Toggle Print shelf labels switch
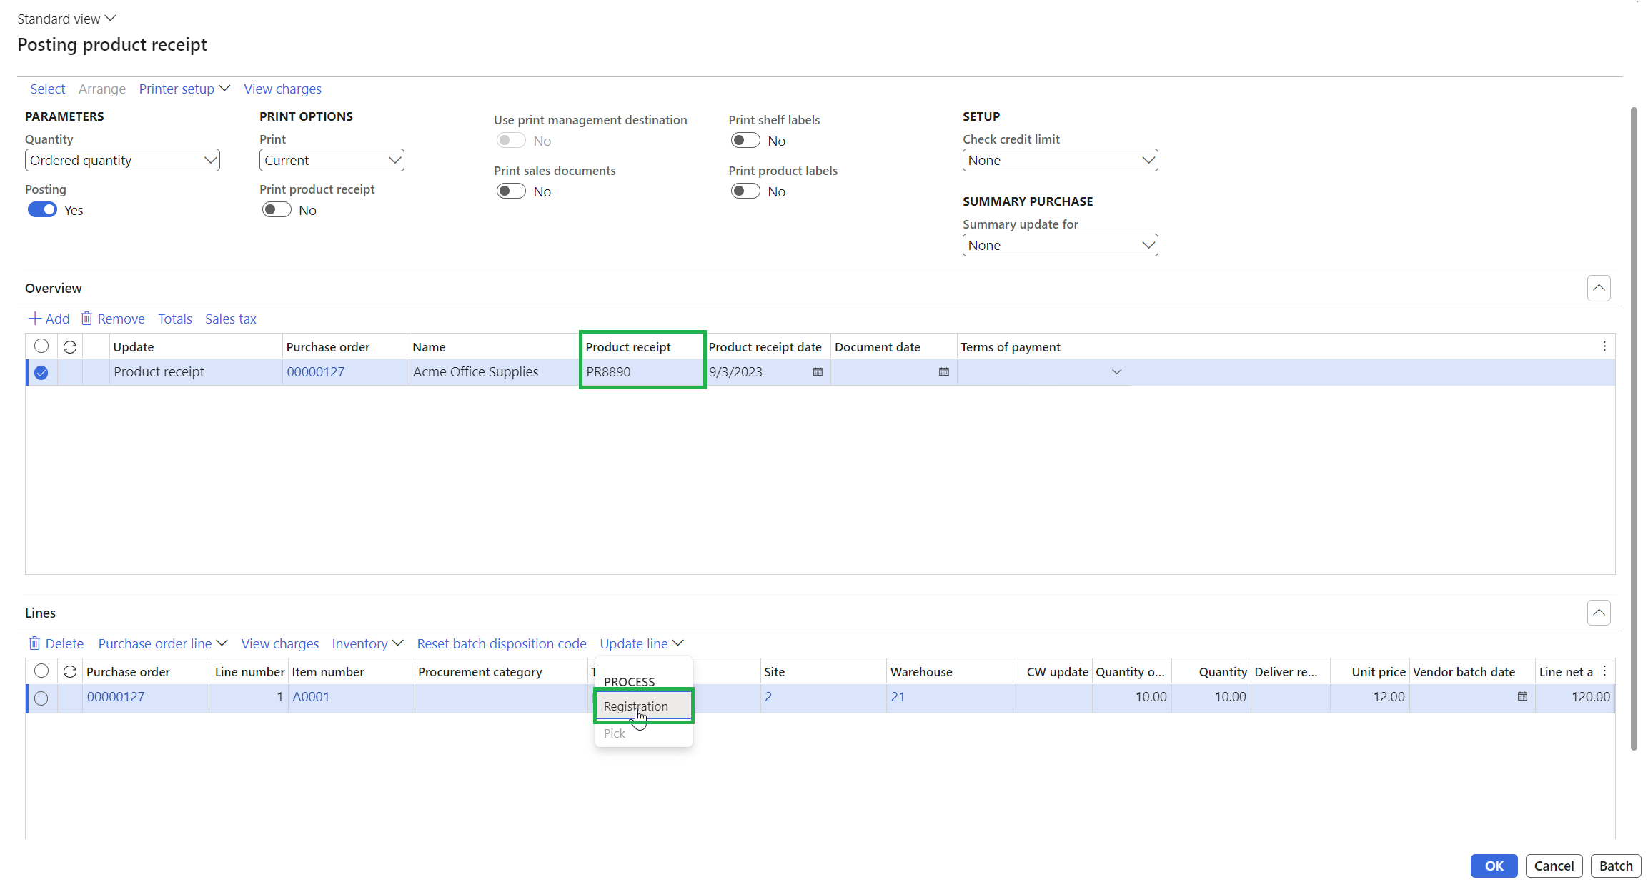 (x=745, y=140)
